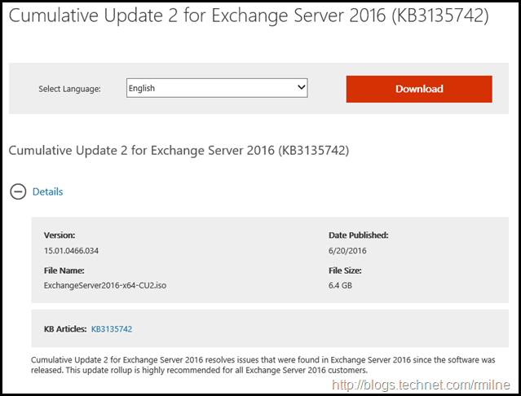Click the Version label
The height and width of the screenshot is (396, 521).
[60, 235]
